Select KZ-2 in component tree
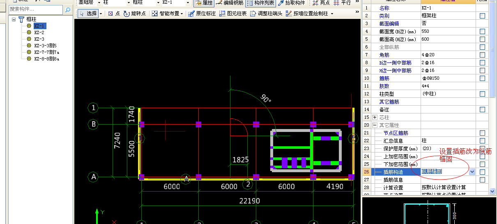This screenshot has height=224, width=497. point(39,32)
